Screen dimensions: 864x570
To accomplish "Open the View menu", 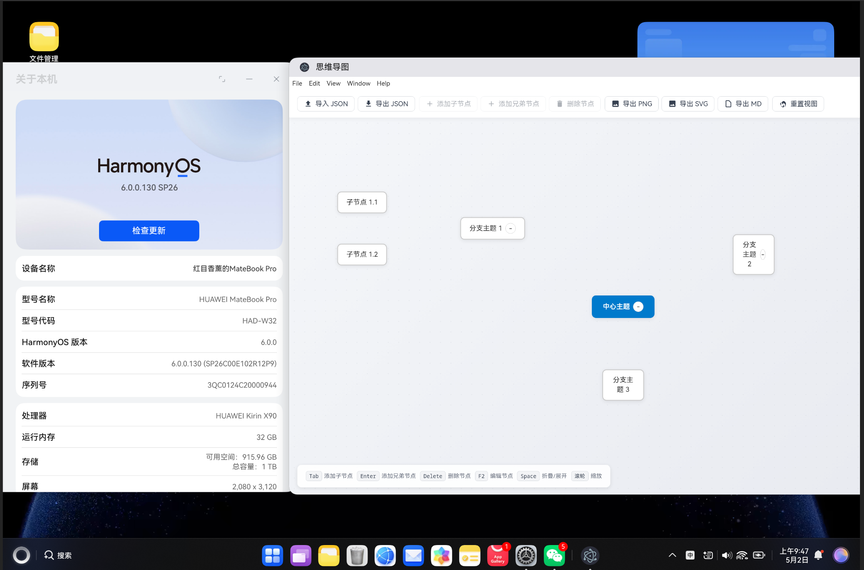I will (333, 83).
